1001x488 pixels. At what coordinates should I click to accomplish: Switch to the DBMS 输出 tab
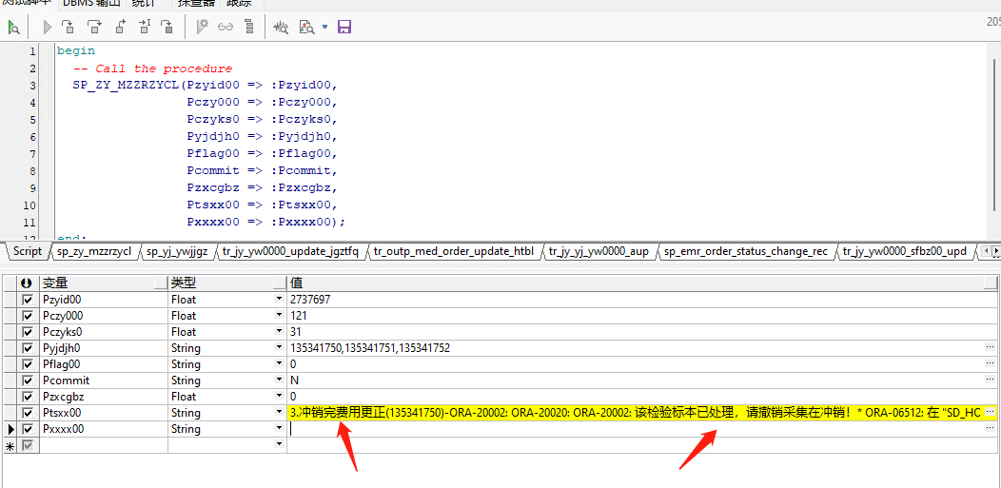pos(91,4)
